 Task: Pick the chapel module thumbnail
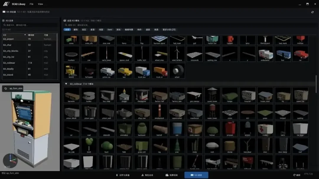[x=124, y=95]
